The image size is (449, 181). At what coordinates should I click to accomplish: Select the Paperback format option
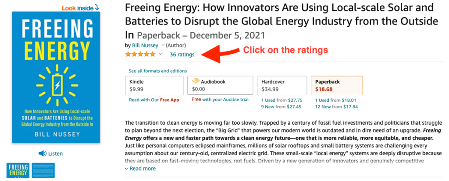337,85
